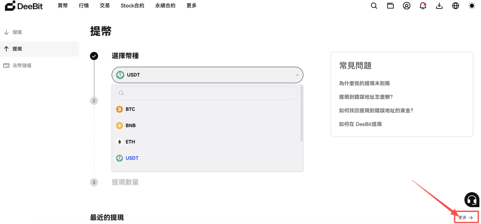
Task: Open the notifications bell
Action: (423, 6)
